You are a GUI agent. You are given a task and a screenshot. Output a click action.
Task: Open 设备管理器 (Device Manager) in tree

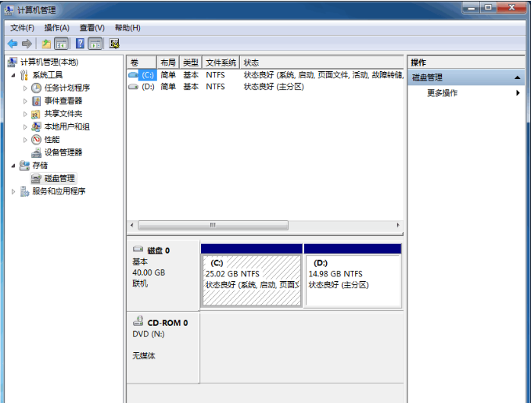63,152
